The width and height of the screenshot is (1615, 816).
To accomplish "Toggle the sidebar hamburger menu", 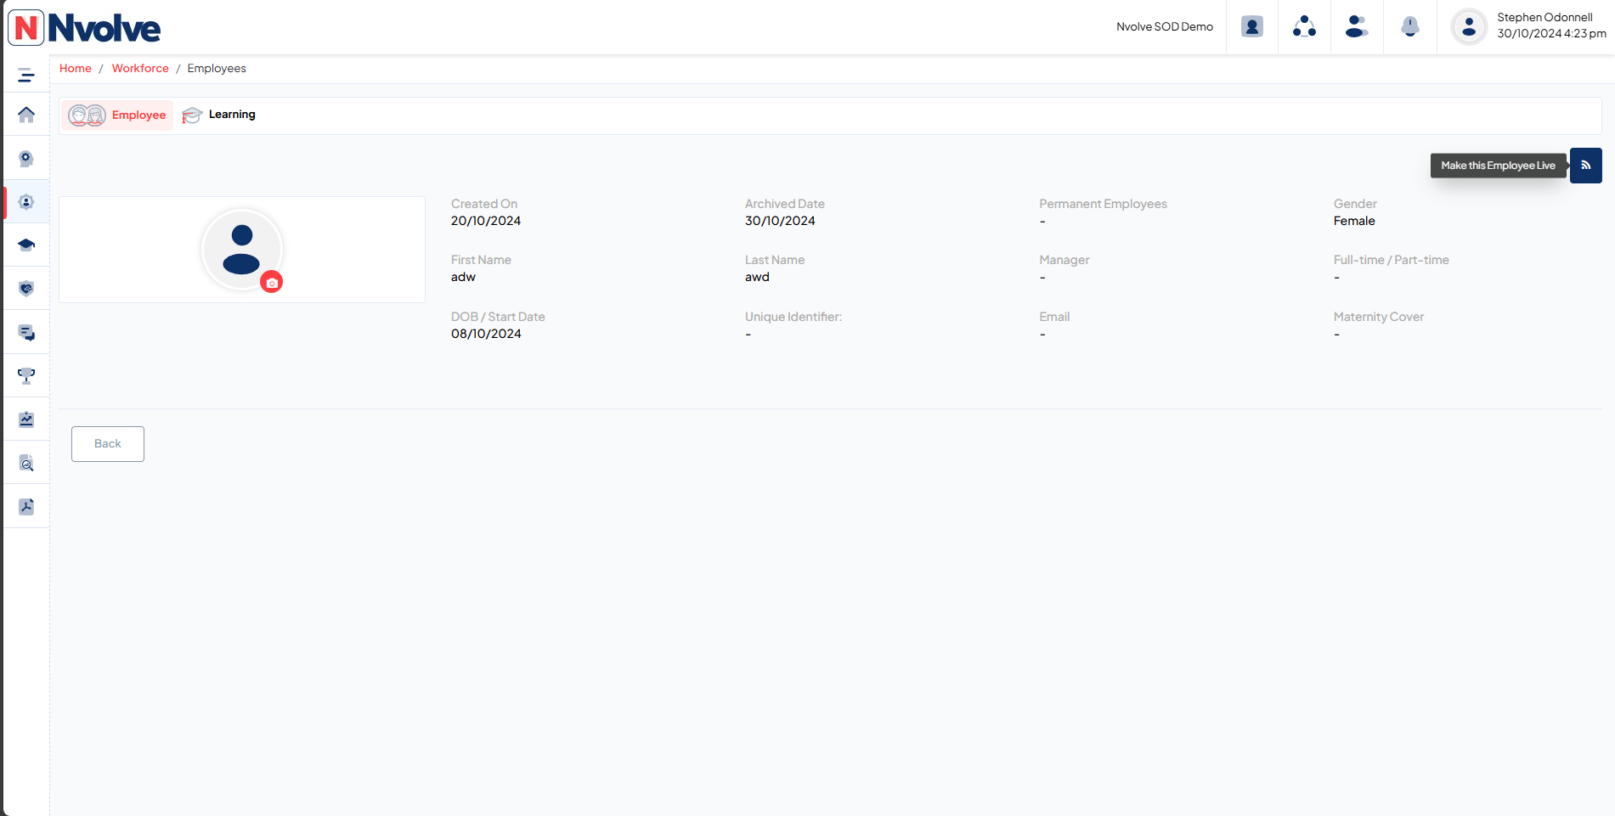I will (x=26, y=76).
